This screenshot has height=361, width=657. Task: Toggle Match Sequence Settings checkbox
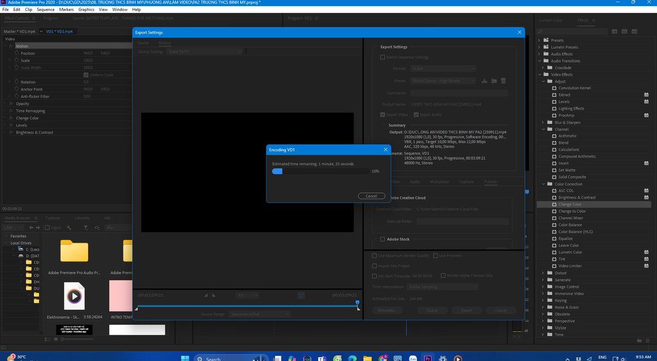tap(383, 57)
